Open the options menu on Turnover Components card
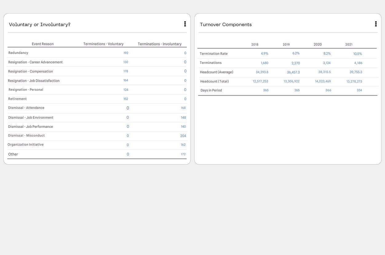Viewport: 385px width, 255px height. (375, 24)
